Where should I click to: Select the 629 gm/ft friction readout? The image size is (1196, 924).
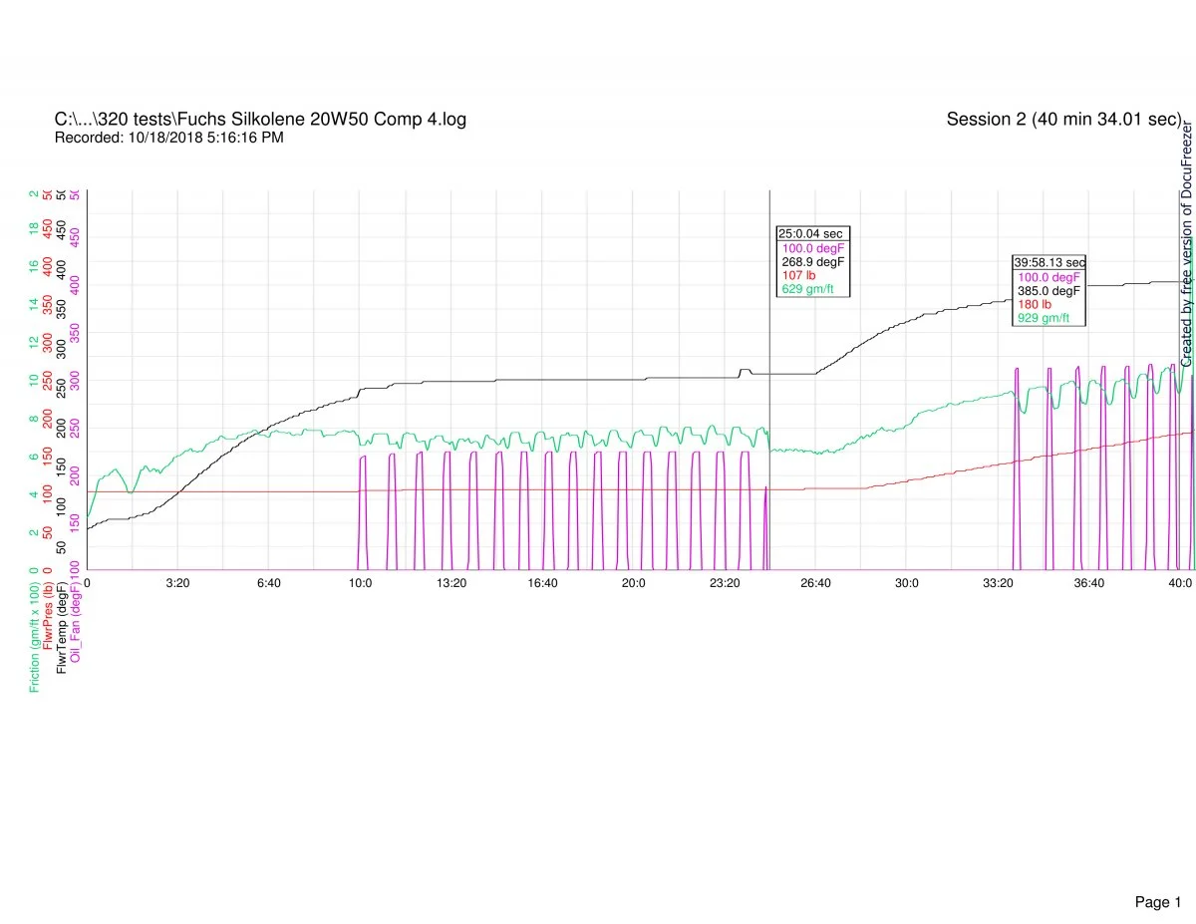click(807, 289)
